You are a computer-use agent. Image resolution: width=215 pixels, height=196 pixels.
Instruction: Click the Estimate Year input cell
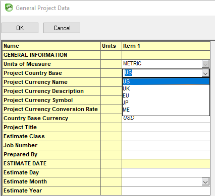pos(166,190)
